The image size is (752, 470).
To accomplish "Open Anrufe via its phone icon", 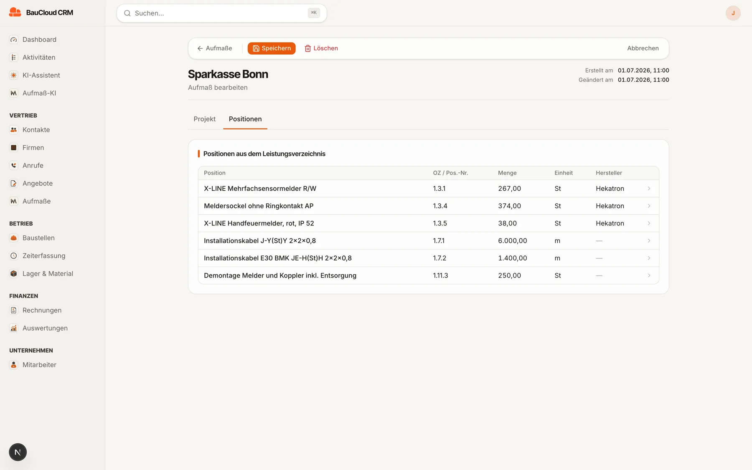I will [14, 166].
